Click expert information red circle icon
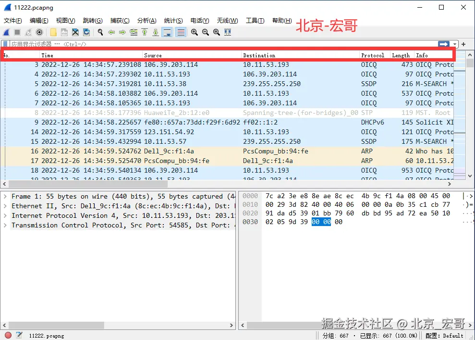This screenshot has height=340, width=475. 8,335
